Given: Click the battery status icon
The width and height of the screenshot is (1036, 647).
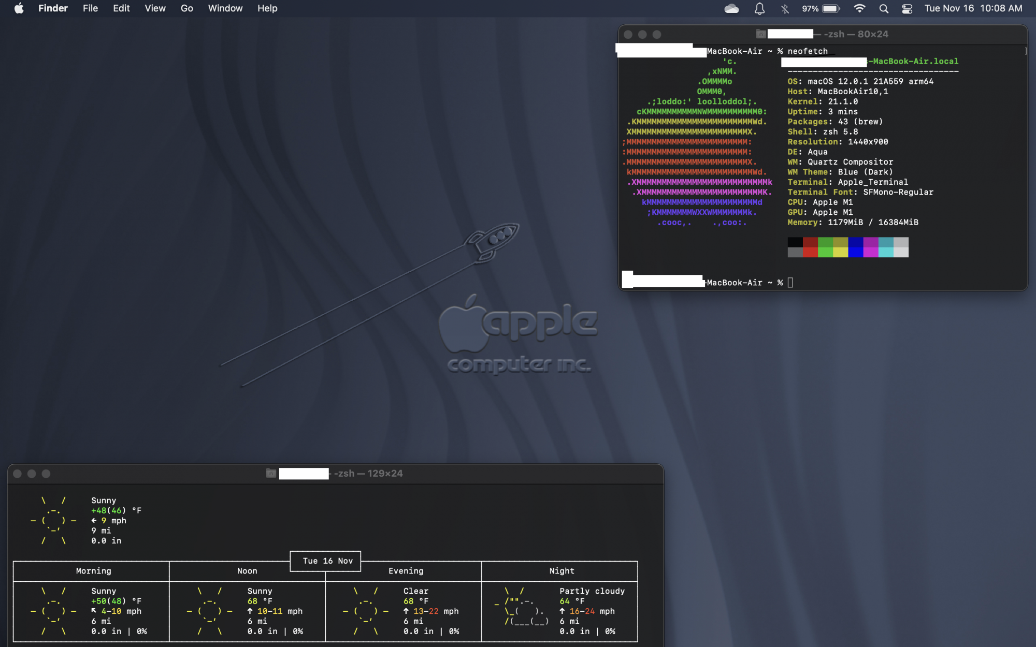Looking at the screenshot, I should tap(830, 8).
